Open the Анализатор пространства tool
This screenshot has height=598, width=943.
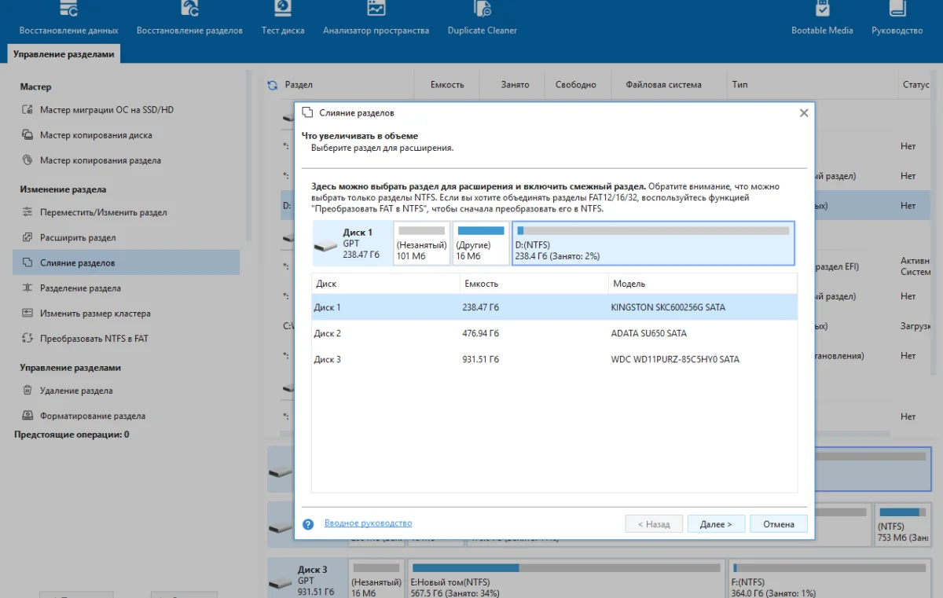(376, 19)
